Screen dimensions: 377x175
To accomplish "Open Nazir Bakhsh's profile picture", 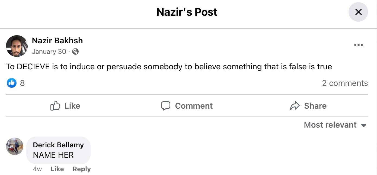I will coord(17,46).
